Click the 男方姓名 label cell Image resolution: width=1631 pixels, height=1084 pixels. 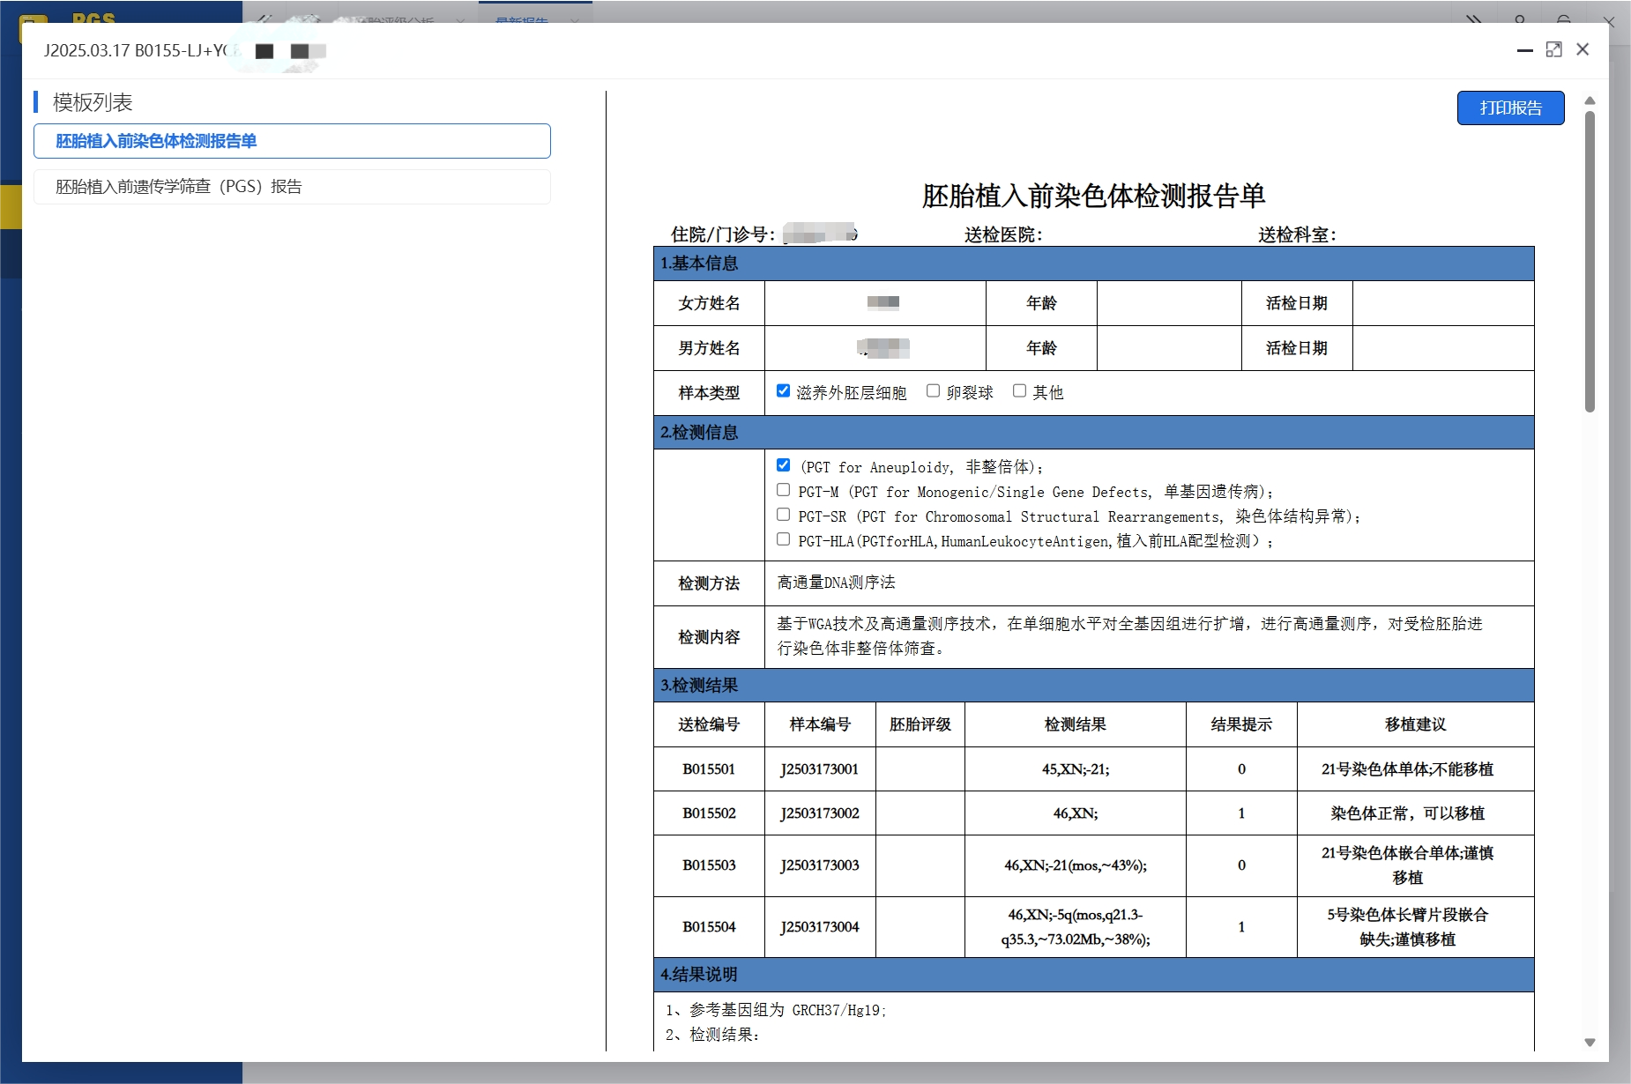[709, 348]
